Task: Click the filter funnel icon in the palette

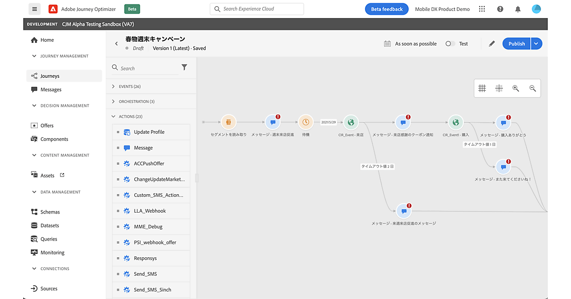Action: tap(184, 67)
